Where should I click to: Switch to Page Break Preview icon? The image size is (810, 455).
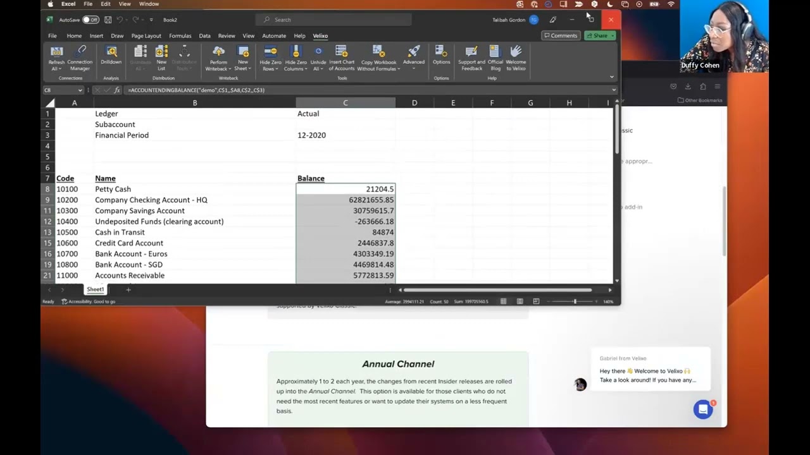[x=536, y=301]
